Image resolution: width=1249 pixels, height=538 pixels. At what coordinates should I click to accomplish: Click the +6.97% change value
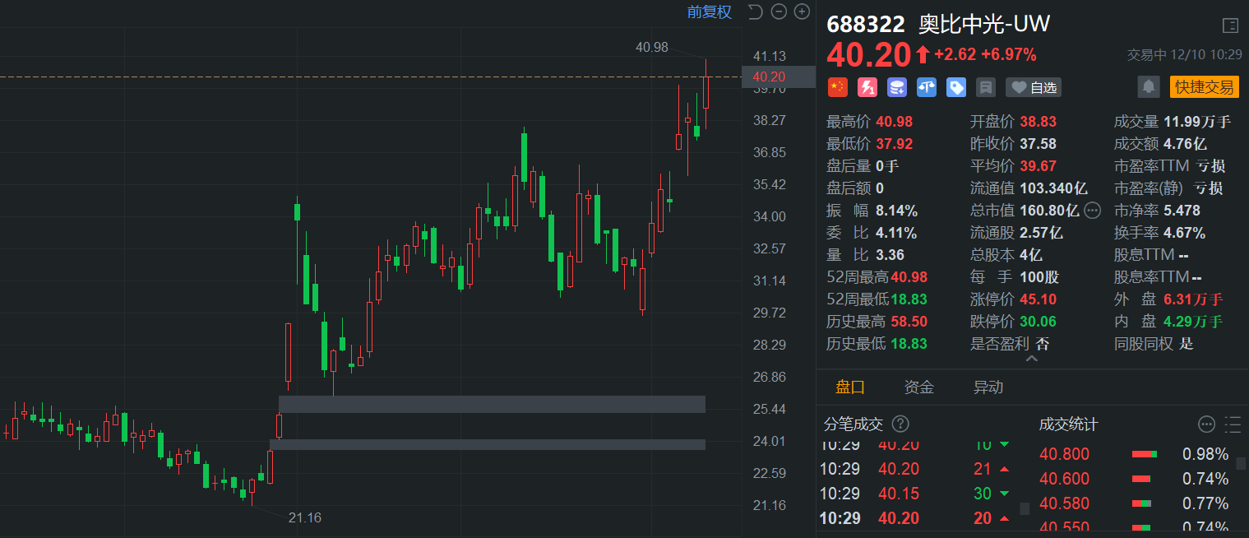pos(1009,55)
